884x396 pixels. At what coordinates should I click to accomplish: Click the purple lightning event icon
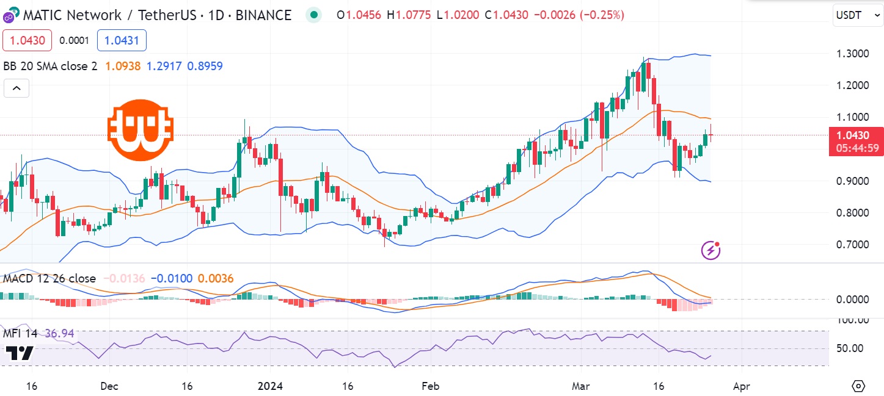click(710, 250)
